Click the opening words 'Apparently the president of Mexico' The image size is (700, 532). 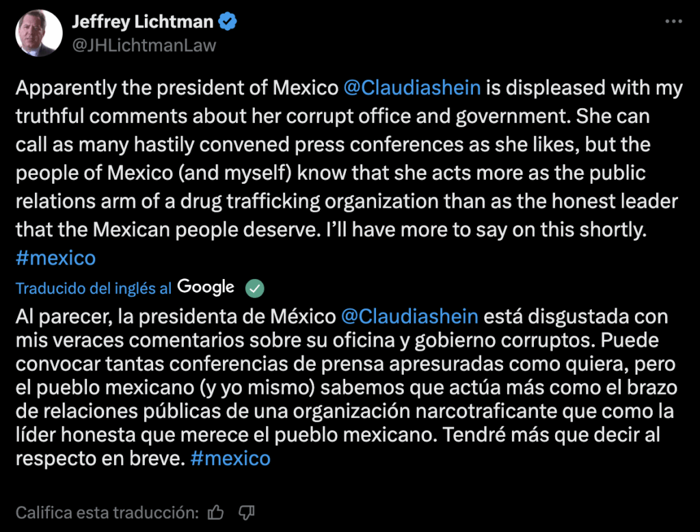click(x=177, y=88)
